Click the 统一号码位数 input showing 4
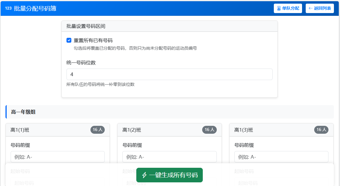This screenshot has height=186, width=340. (x=169, y=74)
